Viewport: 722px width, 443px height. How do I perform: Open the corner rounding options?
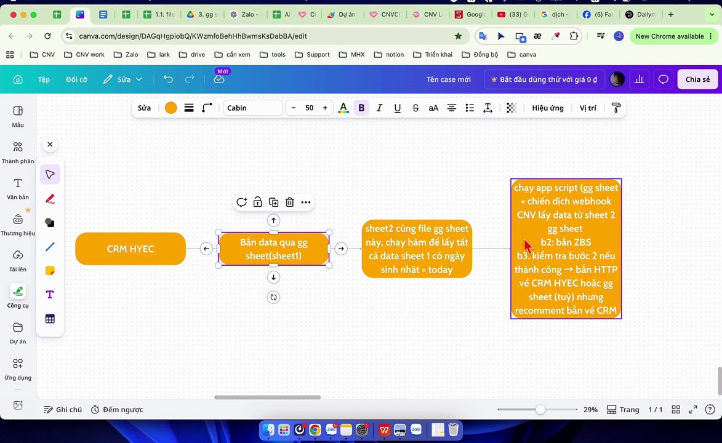[207, 108]
